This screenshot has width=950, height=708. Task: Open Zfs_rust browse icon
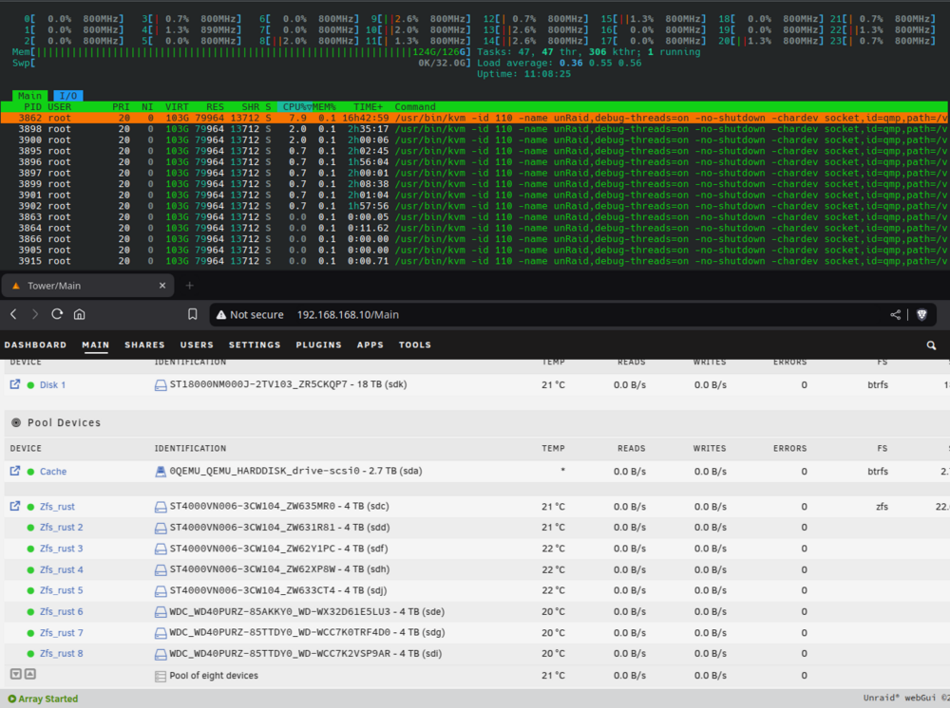[15, 506]
